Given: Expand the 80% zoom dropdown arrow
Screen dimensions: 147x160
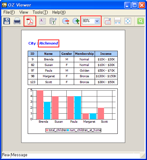Looking at the screenshot, I should pyautogui.click(x=97, y=21).
